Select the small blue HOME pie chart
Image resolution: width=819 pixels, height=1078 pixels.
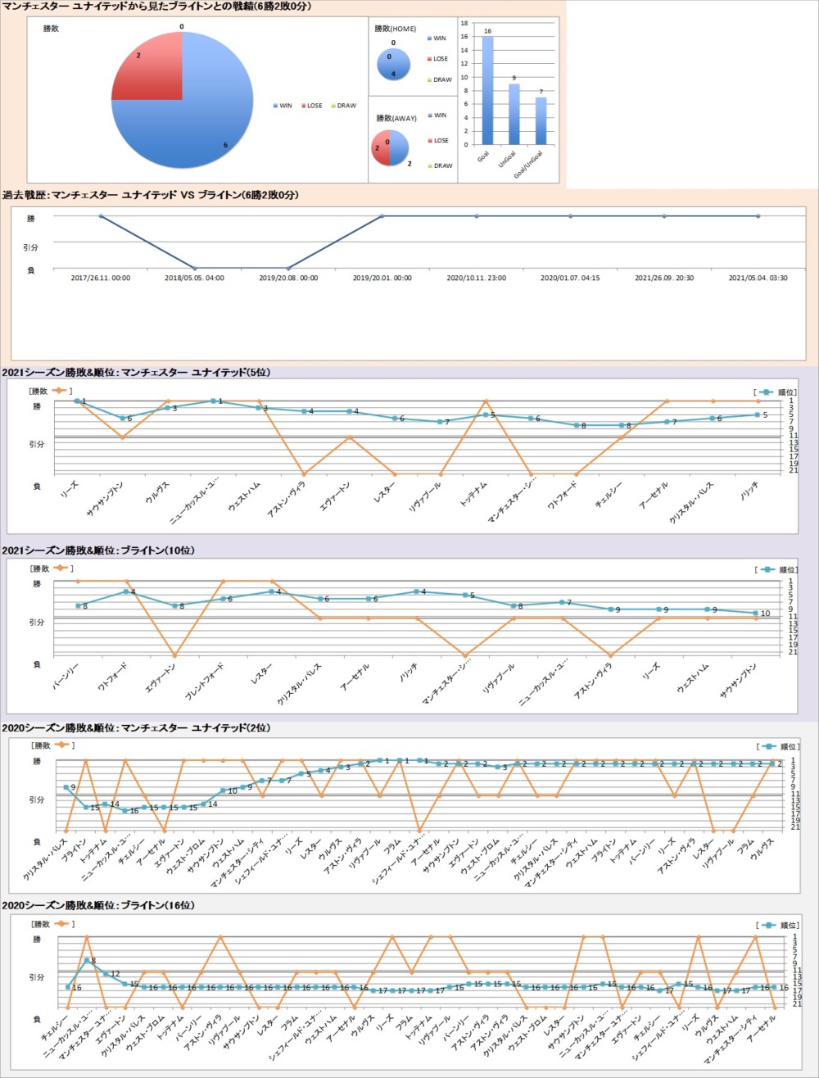pyautogui.click(x=393, y=65)
